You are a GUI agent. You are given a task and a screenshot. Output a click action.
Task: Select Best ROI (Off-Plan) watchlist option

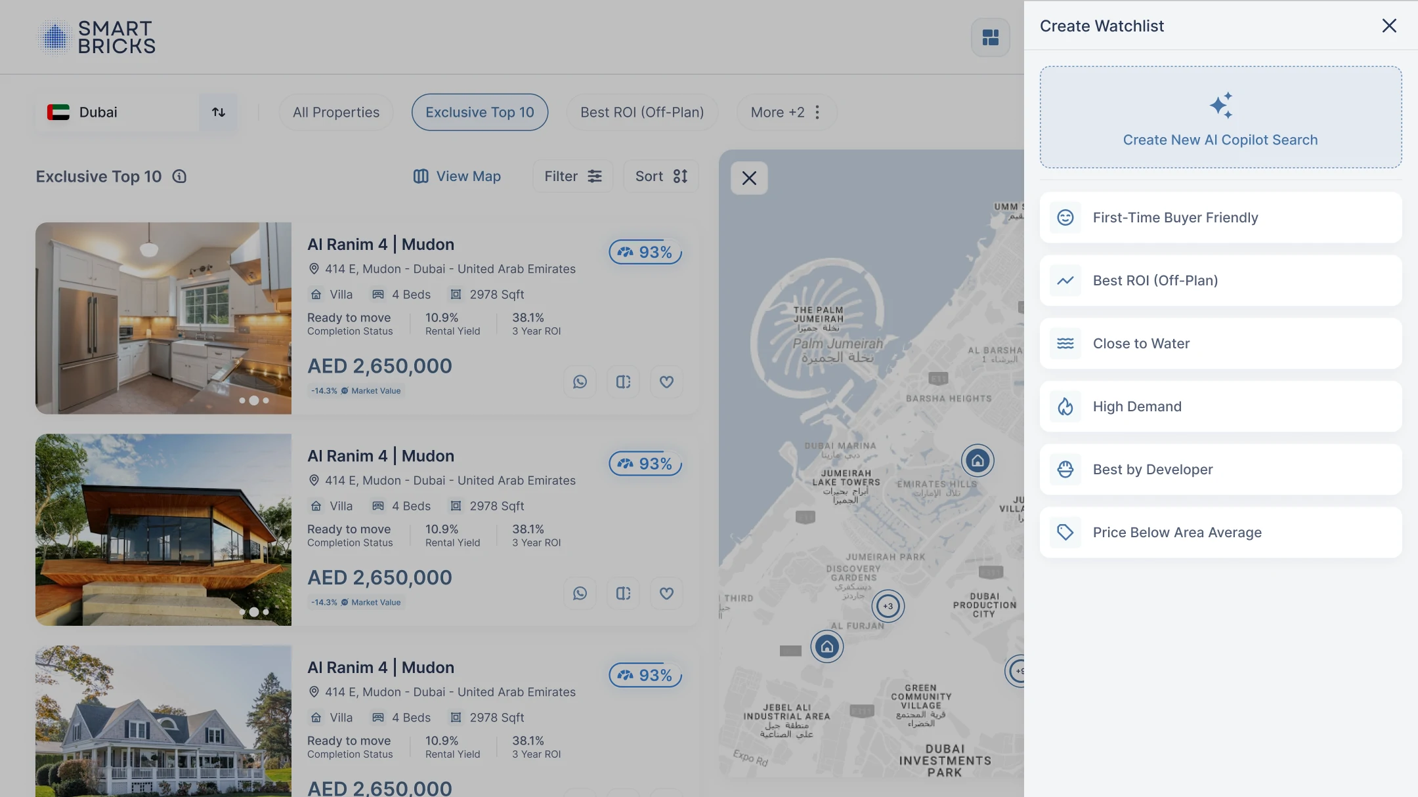pyautogui.click(x=1220, y=281)
